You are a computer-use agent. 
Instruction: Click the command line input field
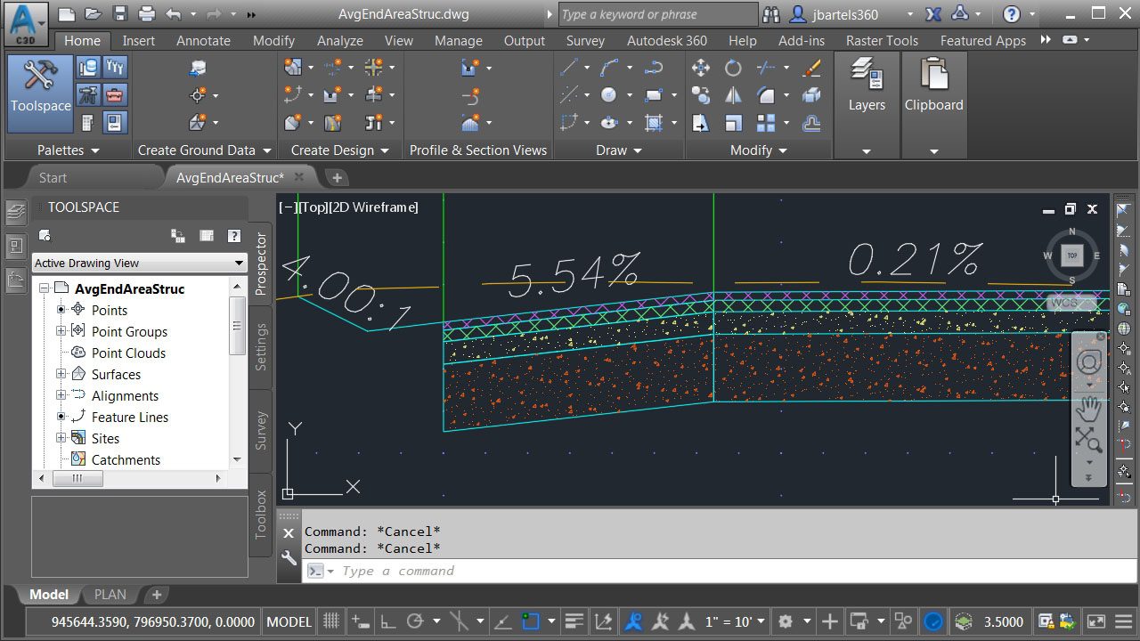coord(712,571)
